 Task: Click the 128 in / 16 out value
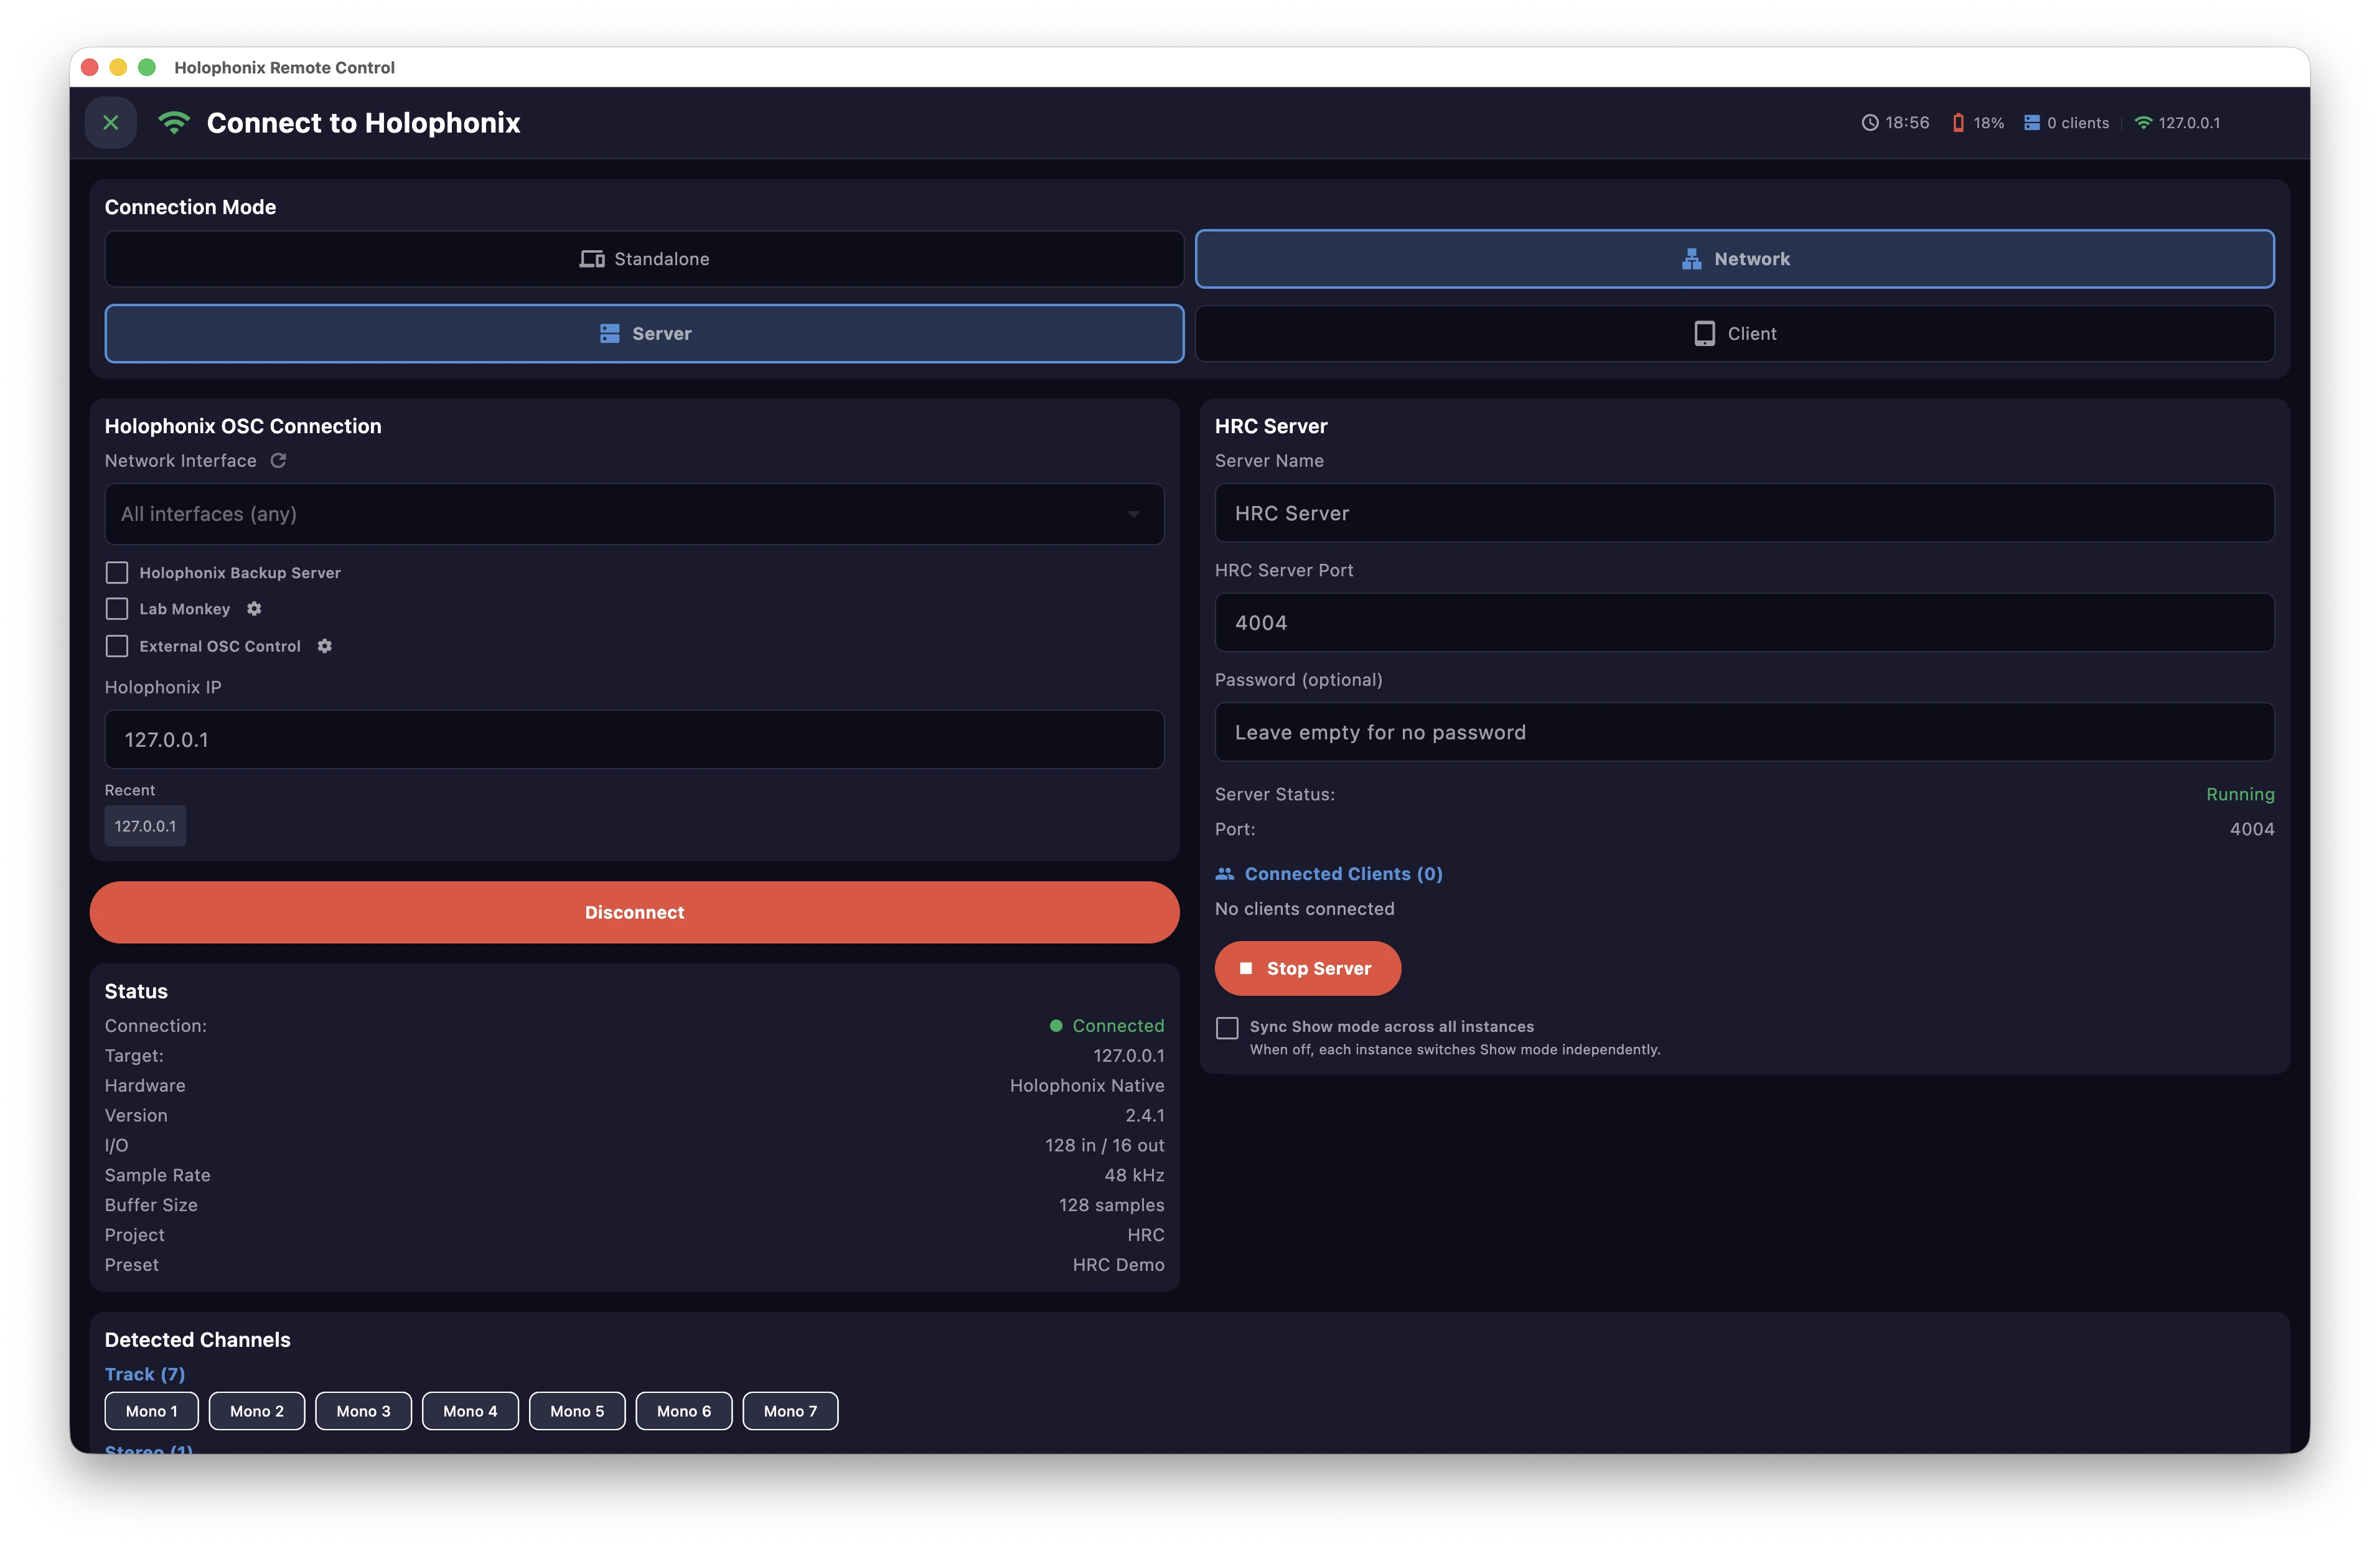1105,1146
